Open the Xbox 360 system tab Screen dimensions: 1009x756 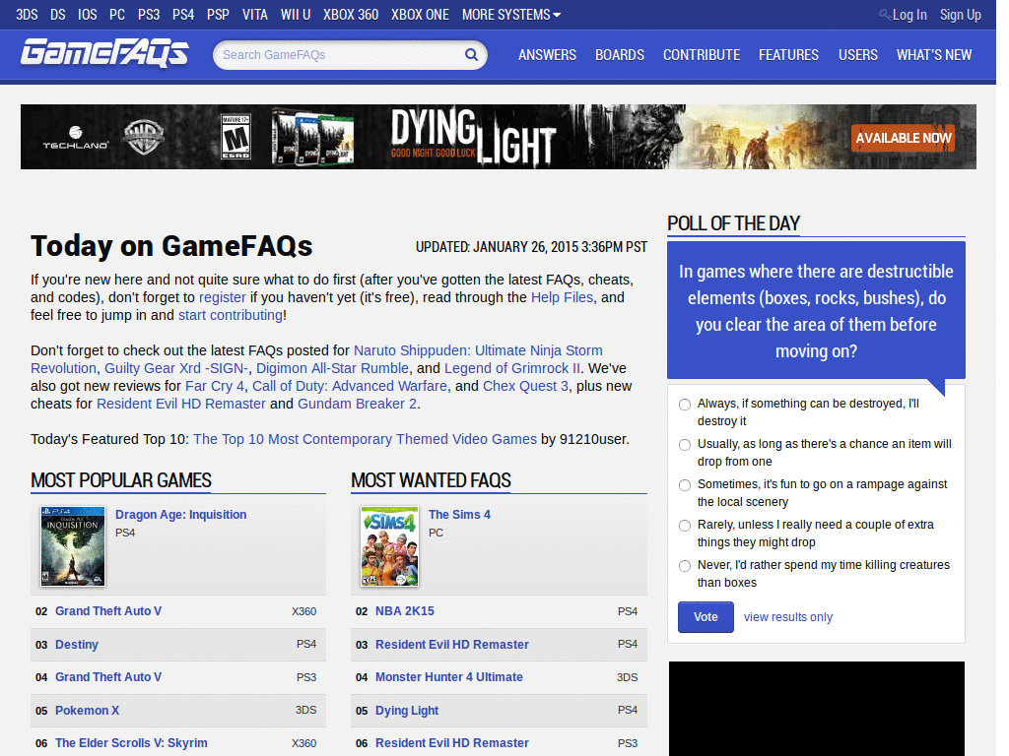coord(351,15)
